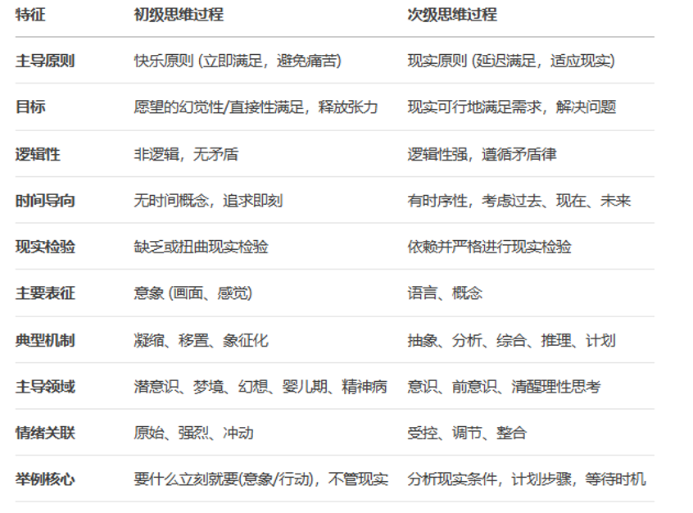Click the '现实可行地满足需求，解决问题' cell

point(512,107)
